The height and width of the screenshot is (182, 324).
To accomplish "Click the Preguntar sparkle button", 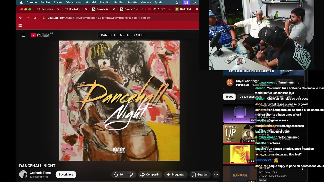I will click(x=175, y=174).
